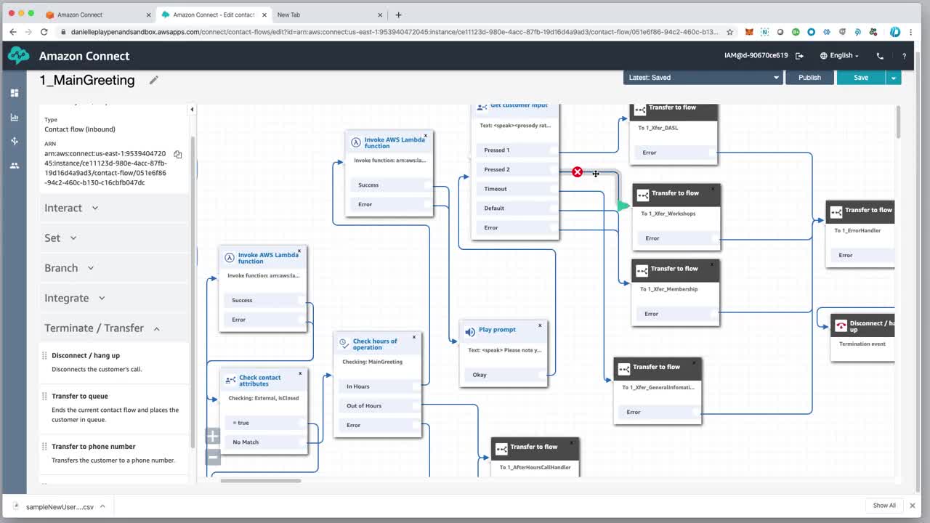Select the Check hours of operation title

375,344
